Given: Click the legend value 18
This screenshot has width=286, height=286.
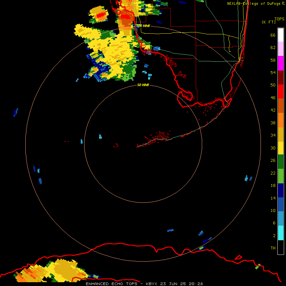Looking at the screenshot, I should coord(273,186).
